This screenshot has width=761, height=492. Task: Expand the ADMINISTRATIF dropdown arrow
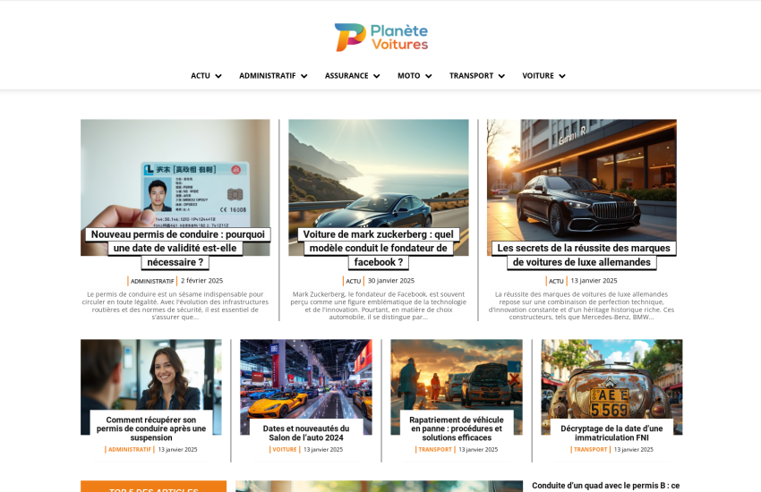(304, 76)
